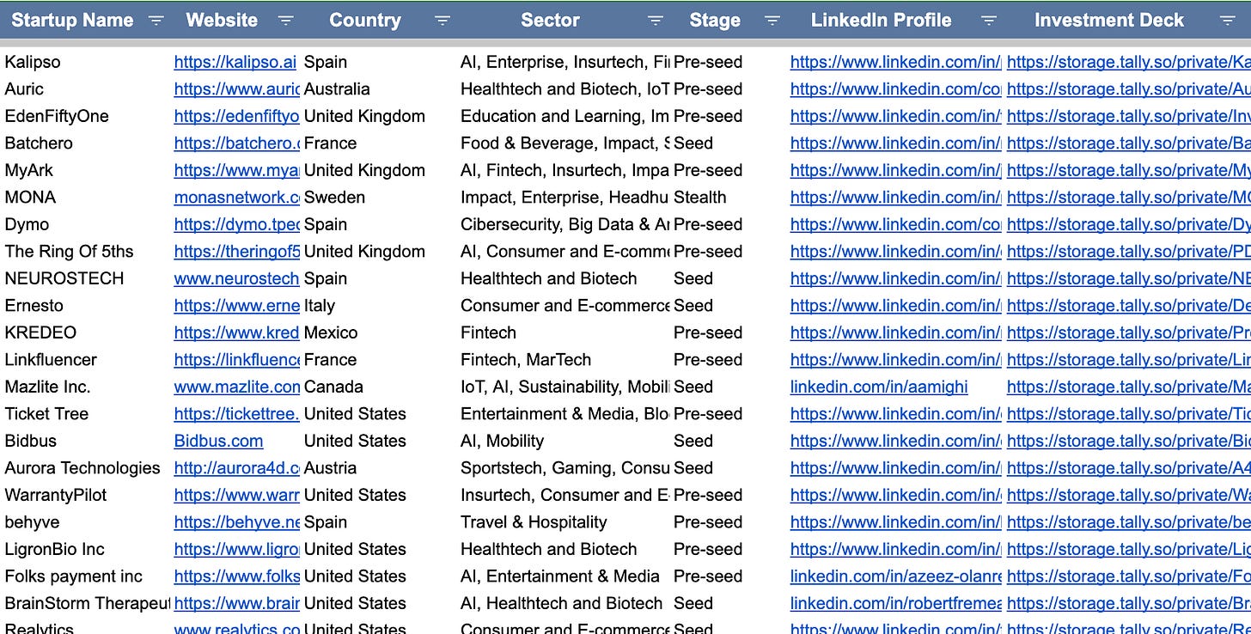Open the linkedin.com/in/azeez-olanre profile link

click(895, 576)
